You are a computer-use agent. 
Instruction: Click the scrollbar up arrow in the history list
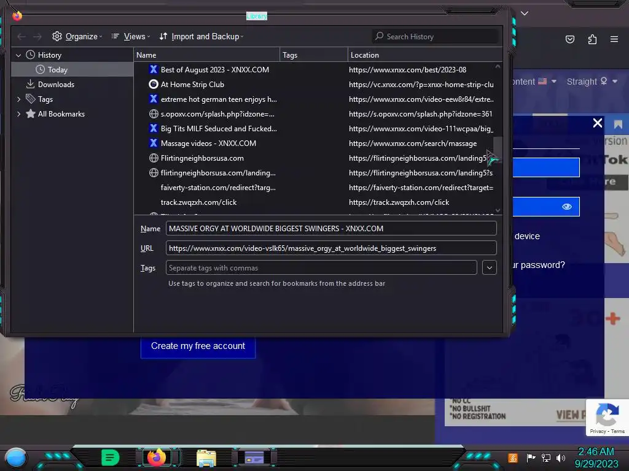pyautogui.click(x=498, y=66)
